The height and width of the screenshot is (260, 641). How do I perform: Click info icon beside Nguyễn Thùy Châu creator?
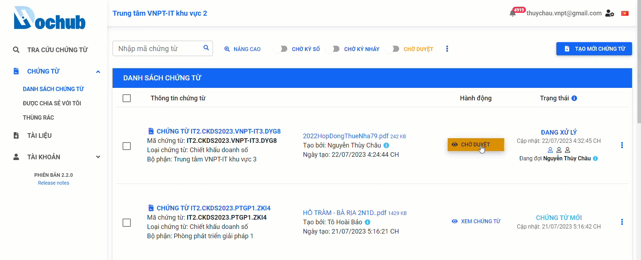pyautogui.click(x=386, y=145)
